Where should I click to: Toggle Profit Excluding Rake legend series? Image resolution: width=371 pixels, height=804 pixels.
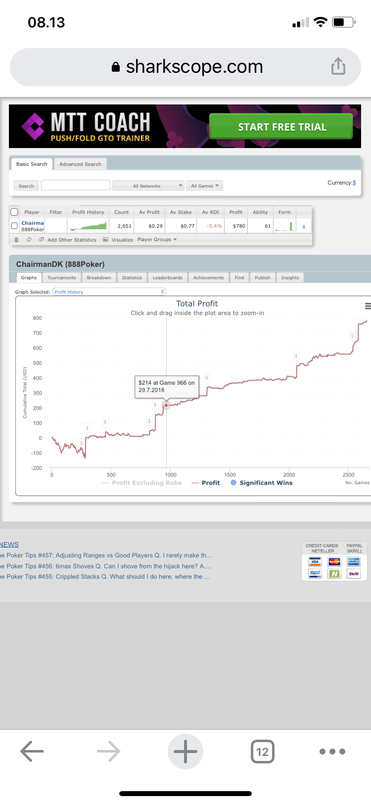click(x=142, y=483)
